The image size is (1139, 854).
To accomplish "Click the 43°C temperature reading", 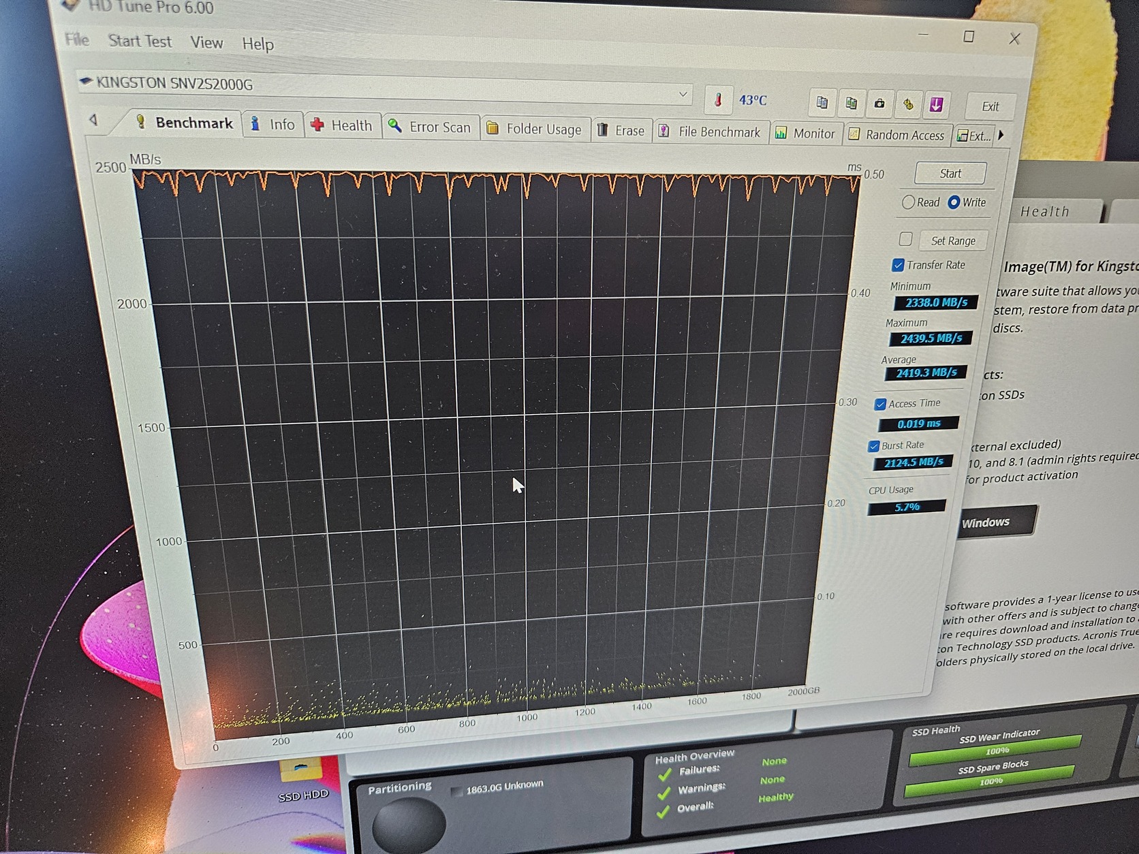I will (753, 101).
